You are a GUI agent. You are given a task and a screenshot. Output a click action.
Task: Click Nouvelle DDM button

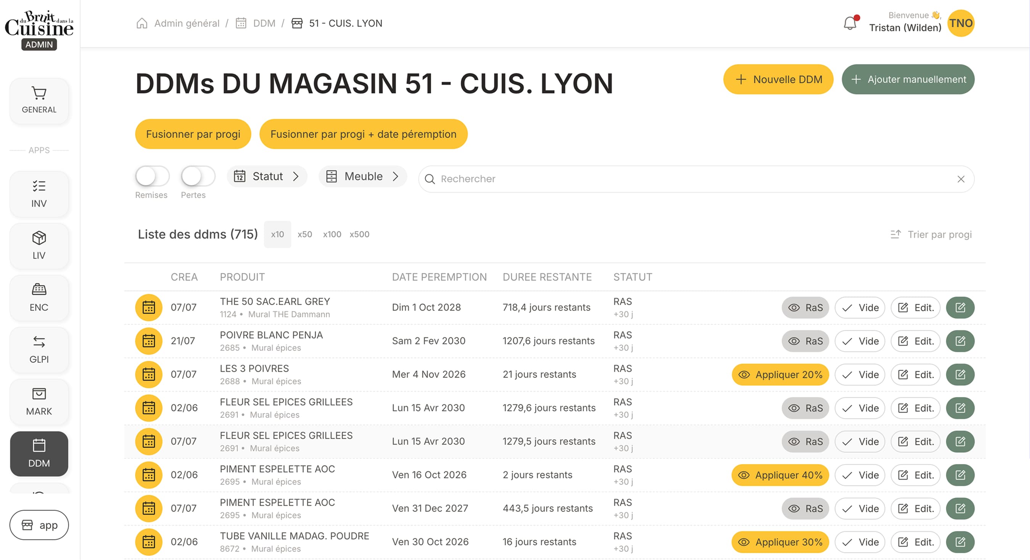pos(778,79)
